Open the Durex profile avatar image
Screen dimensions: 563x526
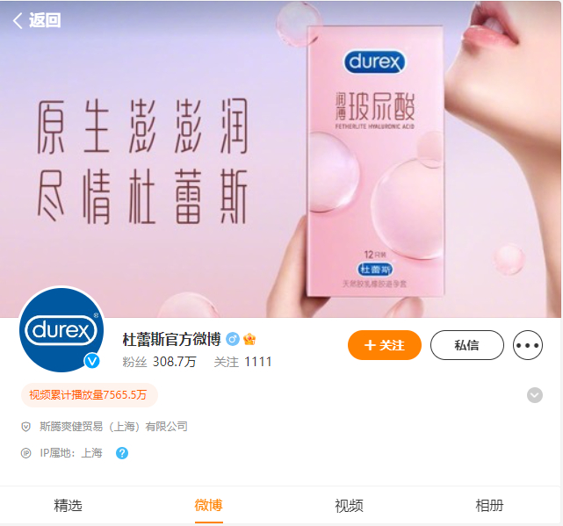point(61,329)
